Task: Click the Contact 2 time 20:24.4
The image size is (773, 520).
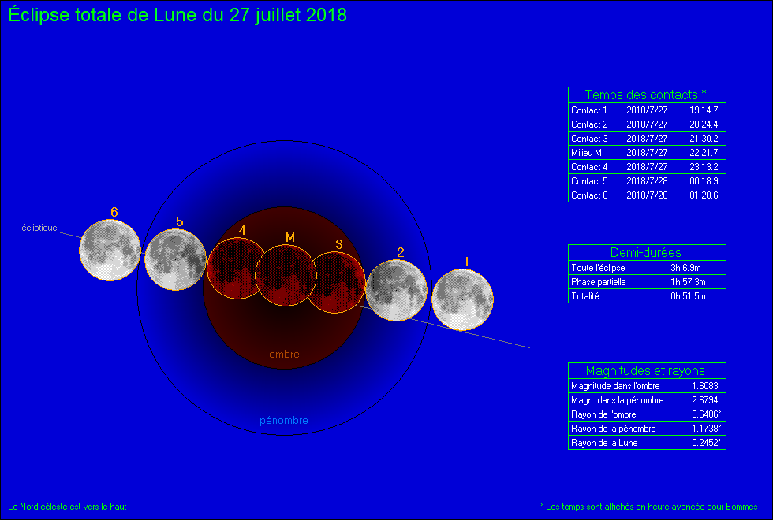Action: coord(704,124)
